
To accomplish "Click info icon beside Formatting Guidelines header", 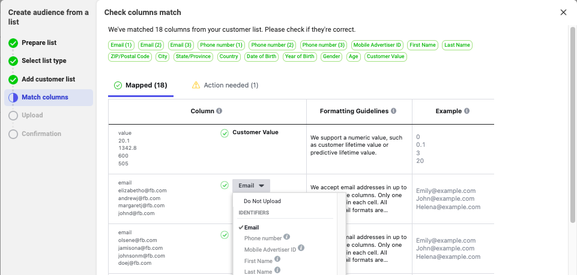I will (394, 111).
